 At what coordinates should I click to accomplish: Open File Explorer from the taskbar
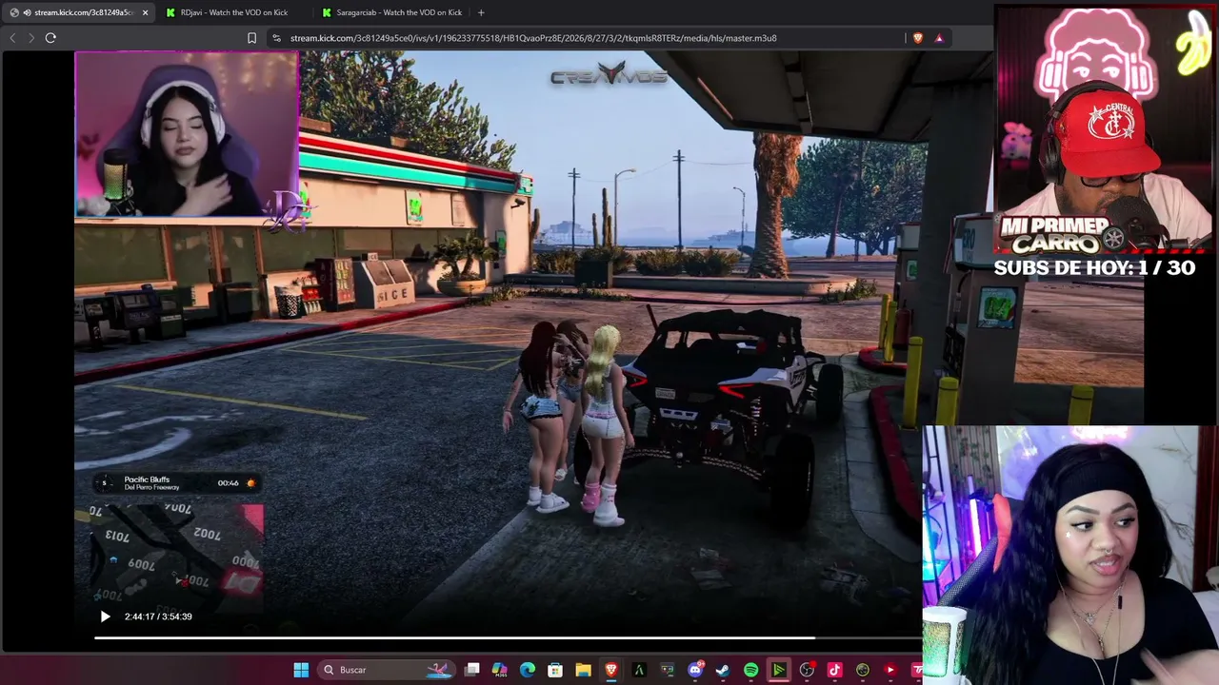click(x=583, y=670)
